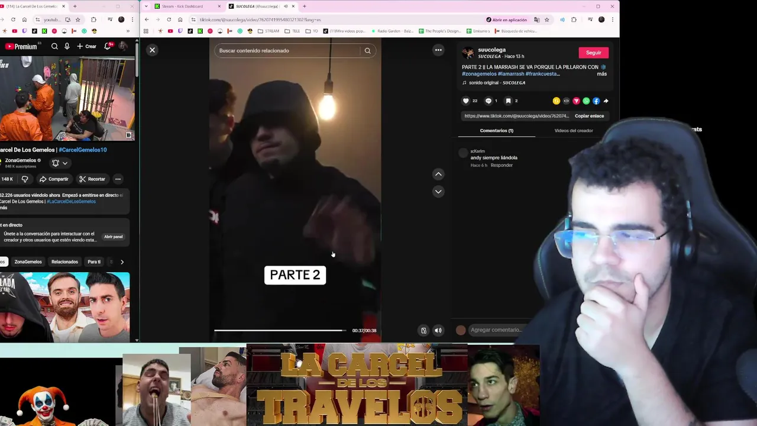Open the #lamarrash hashtag link
Screen dimensions: 757x426
click(x=511, y=74)
